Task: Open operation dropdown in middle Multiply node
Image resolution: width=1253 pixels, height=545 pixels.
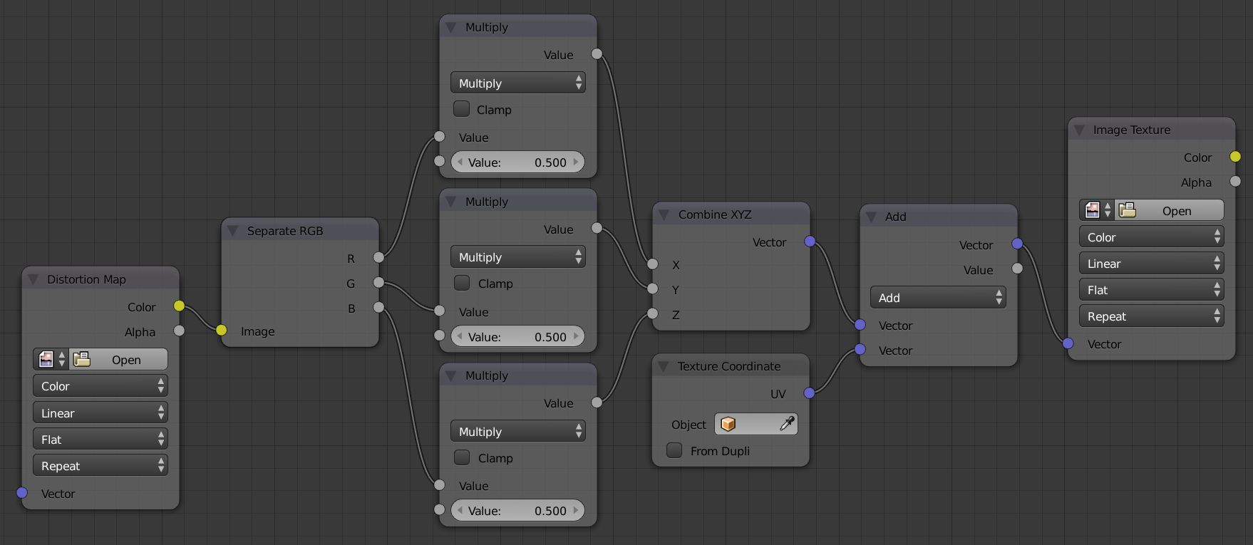Action: [x=518, y=256]
